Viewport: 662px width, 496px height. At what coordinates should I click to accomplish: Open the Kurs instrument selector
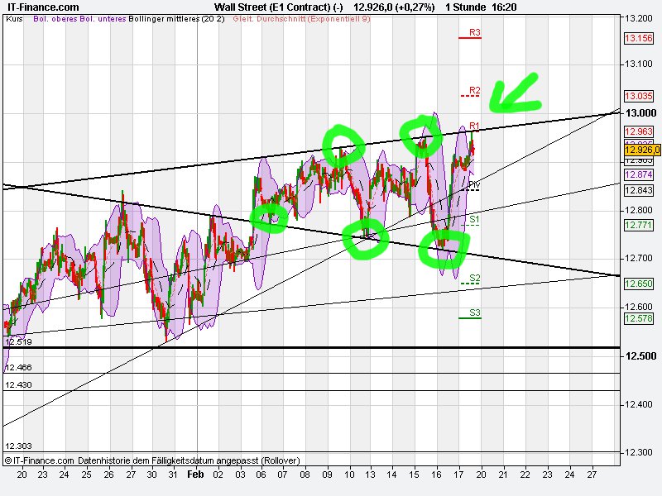15,24
